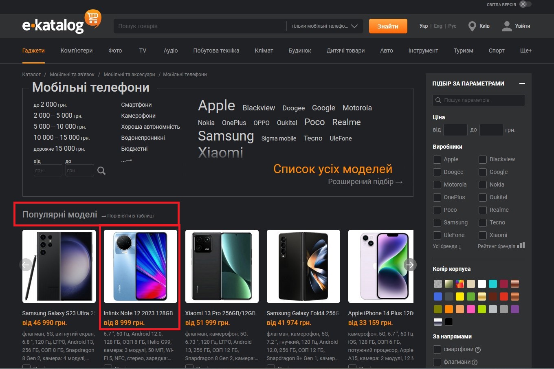Viewport: 554px width, 369px height.
Task: Open help icon next to смартфони
Action: point(478,349)
